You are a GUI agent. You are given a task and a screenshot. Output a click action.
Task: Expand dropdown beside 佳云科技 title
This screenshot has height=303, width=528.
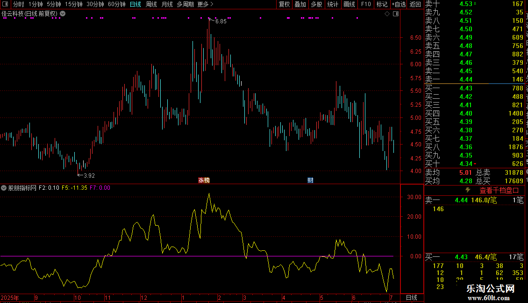(63, 14)
